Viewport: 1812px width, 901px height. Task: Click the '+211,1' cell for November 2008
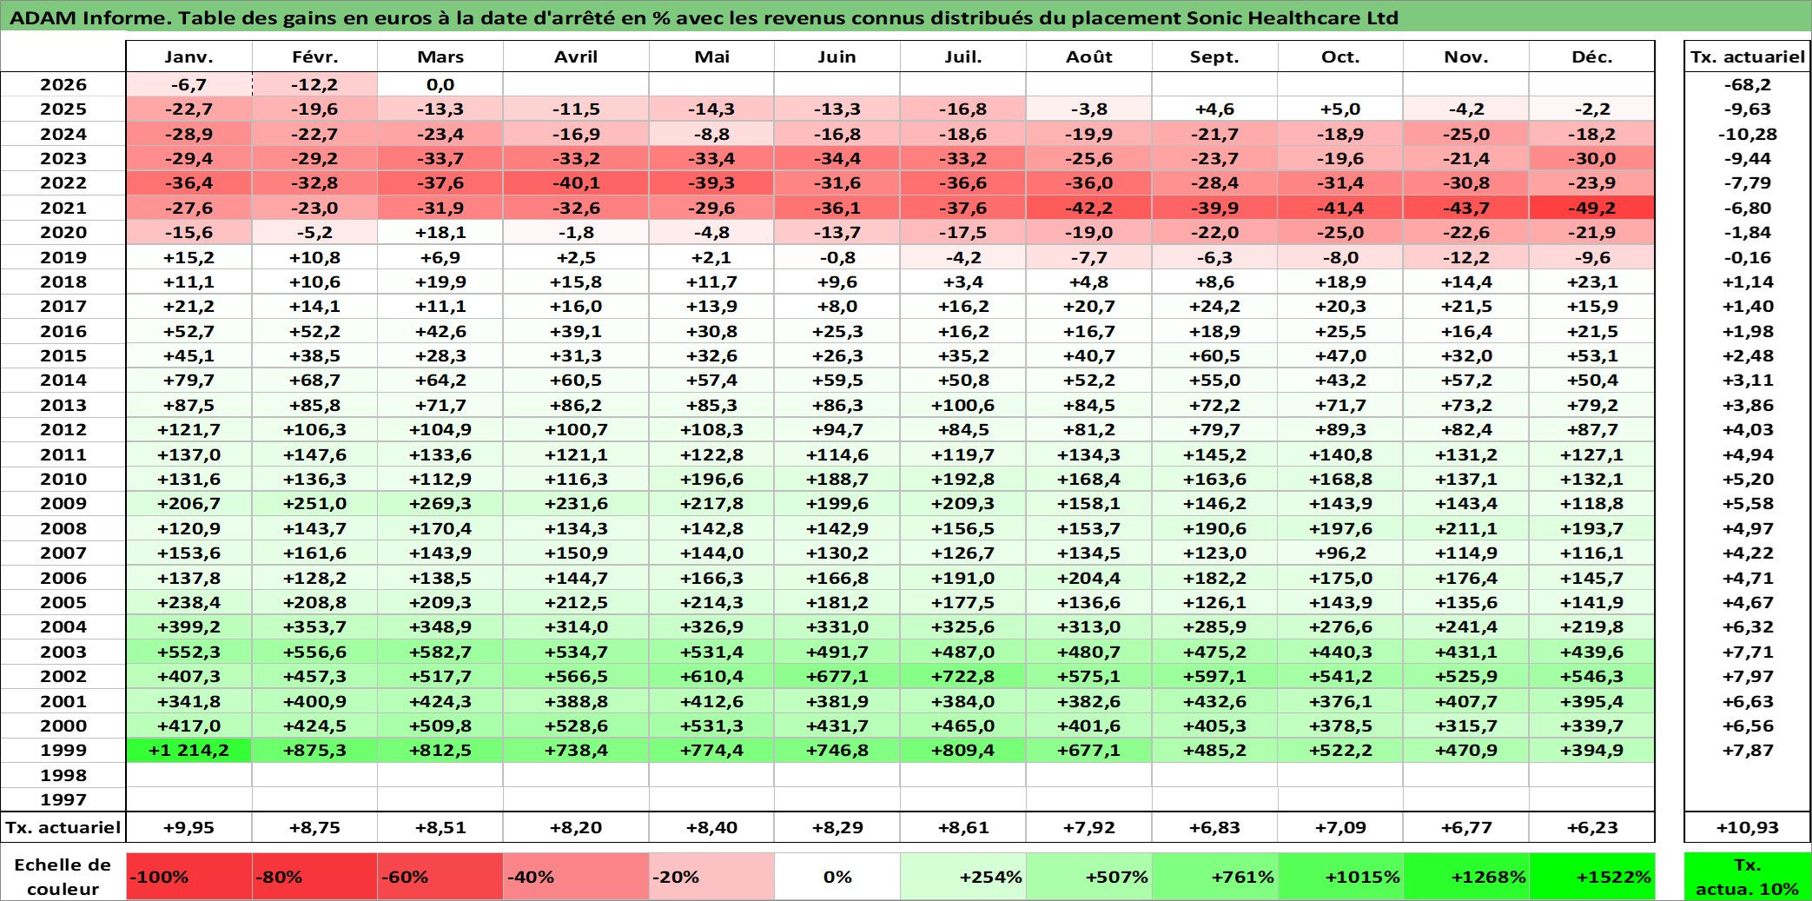click(1466, 528)
